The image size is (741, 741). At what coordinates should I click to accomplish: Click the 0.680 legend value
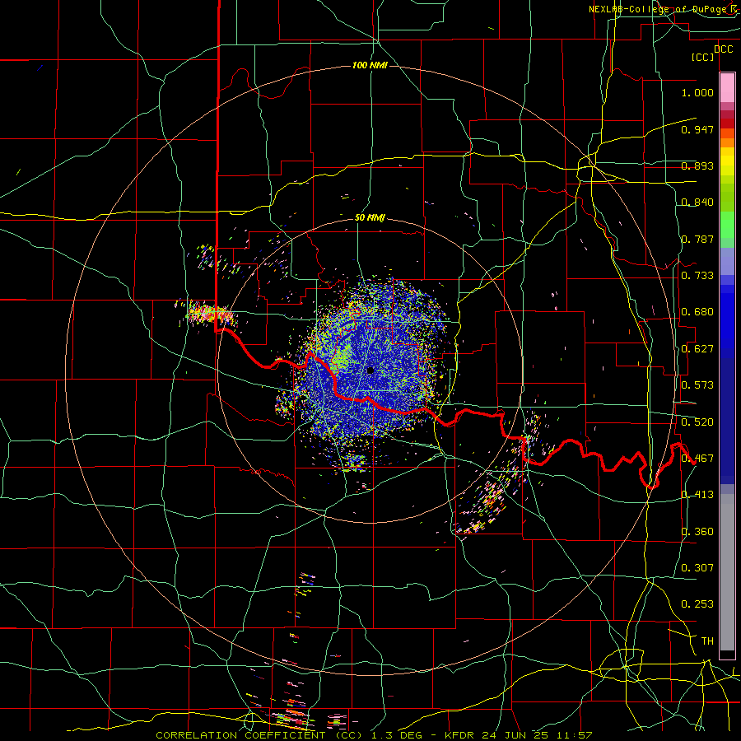697,312
